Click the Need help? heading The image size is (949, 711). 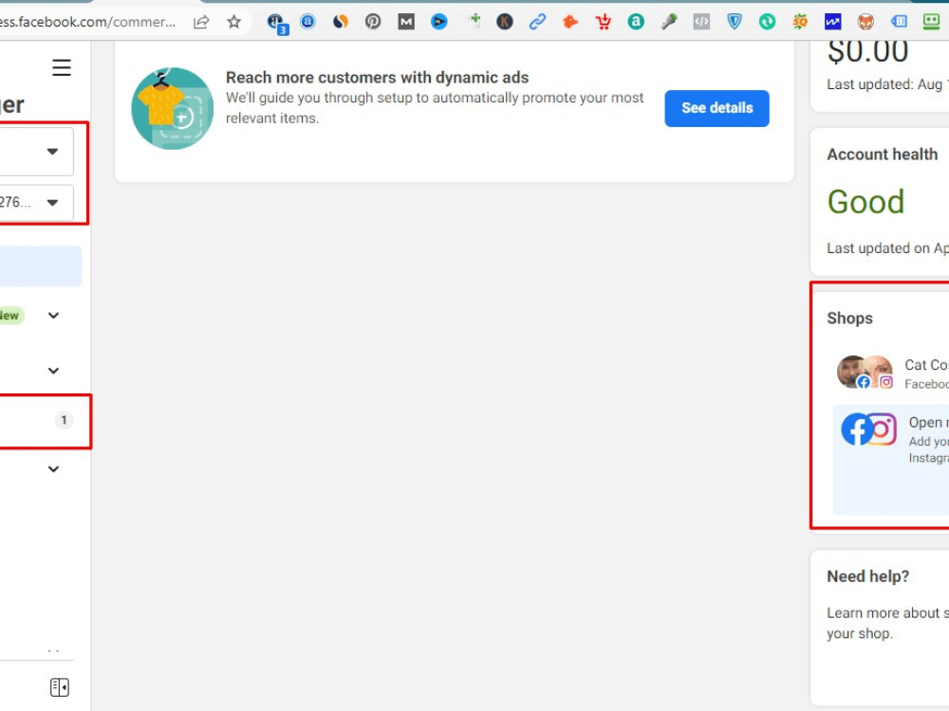tap(867, 576)
